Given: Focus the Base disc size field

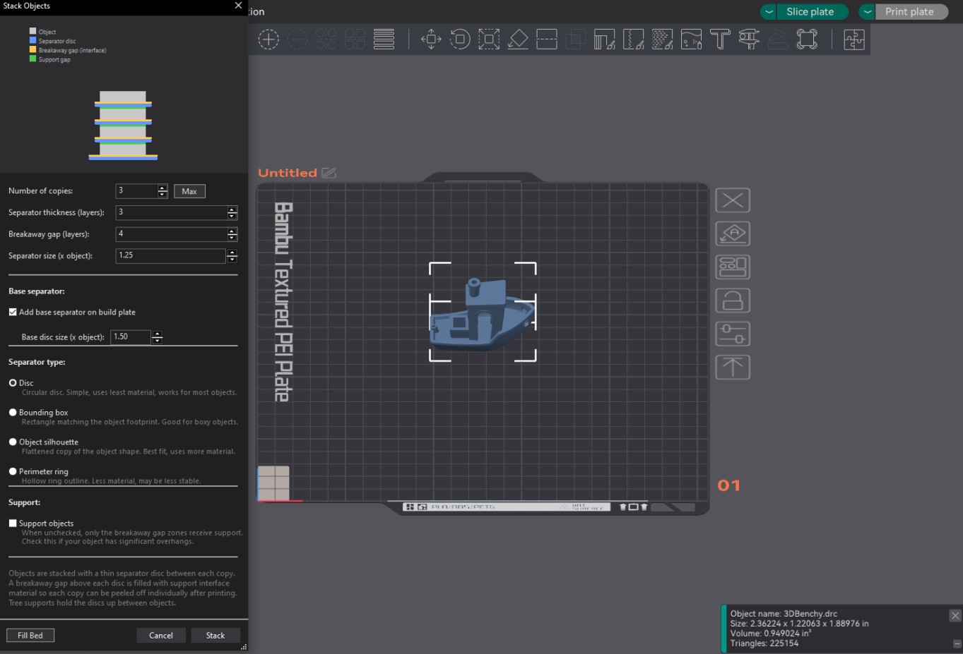Looking at the screenshot, I should tap(131, 337).
